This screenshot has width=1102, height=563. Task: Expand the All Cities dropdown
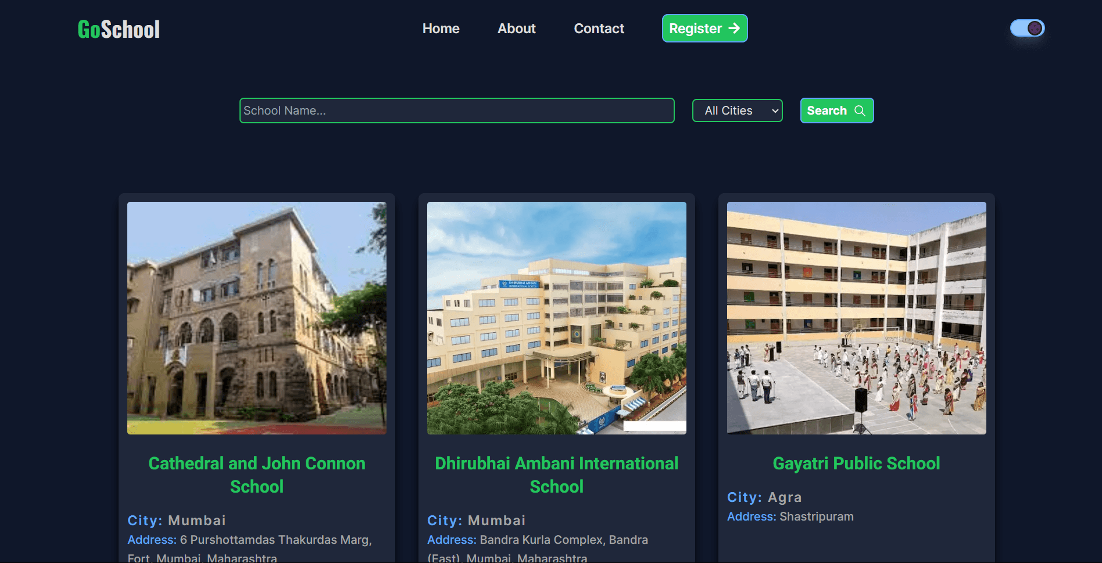[737, 111]
